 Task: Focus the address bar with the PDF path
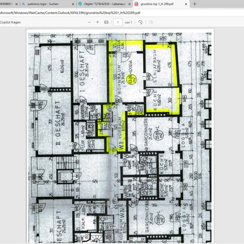coord(113,13)
